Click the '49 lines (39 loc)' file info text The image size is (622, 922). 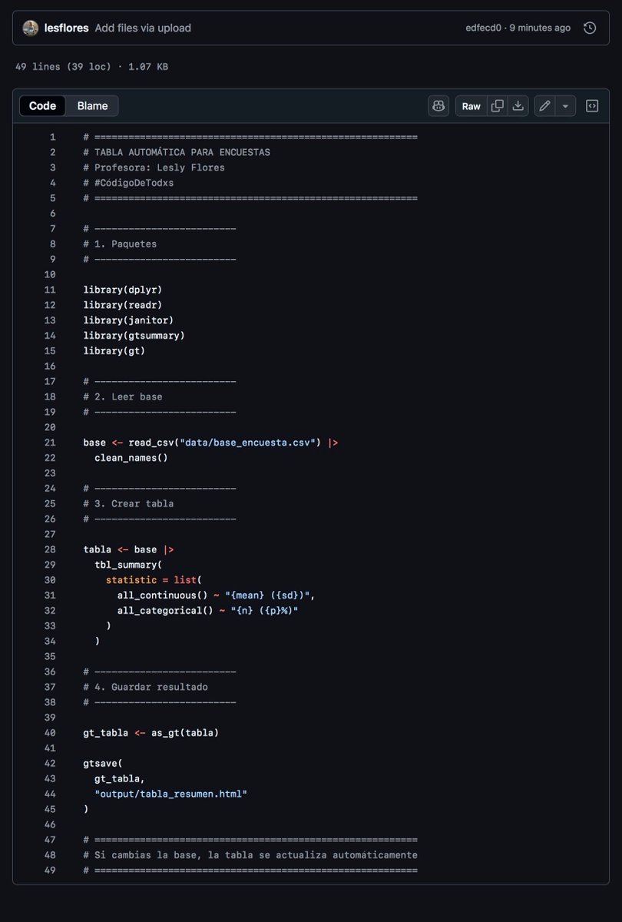point(63,67)
